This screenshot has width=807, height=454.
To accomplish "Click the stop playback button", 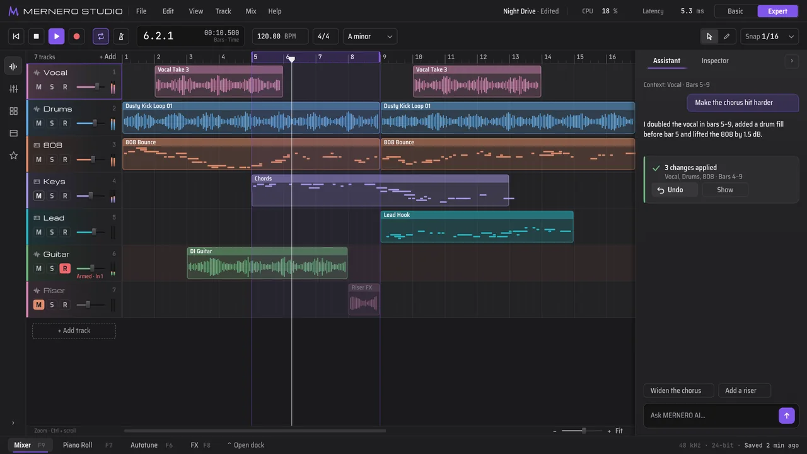I will (x=37, y=37).
